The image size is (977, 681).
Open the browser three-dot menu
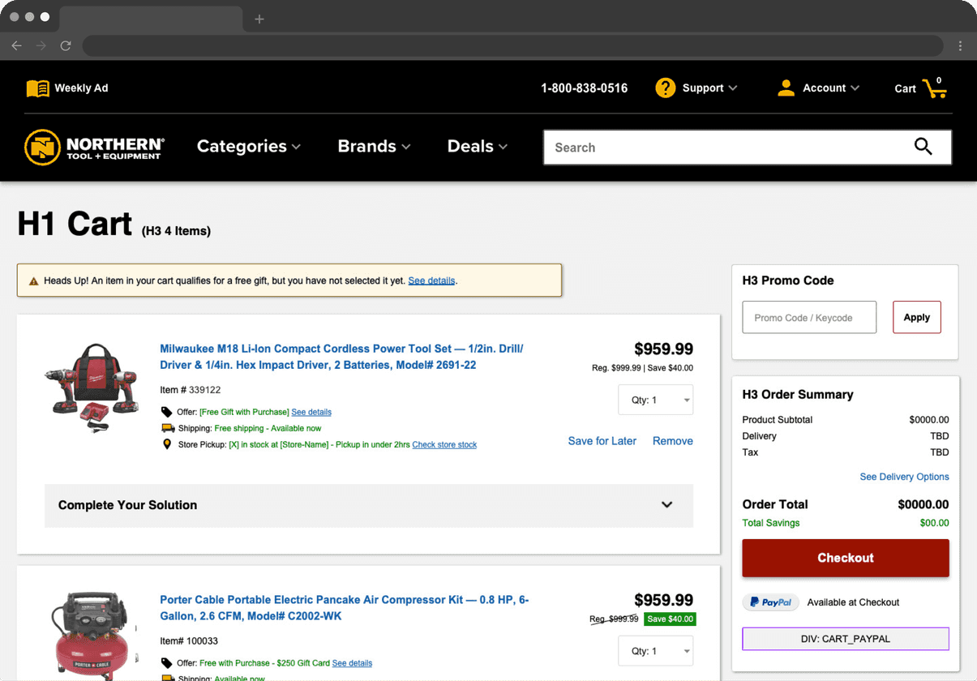click(x=960, y=46)
